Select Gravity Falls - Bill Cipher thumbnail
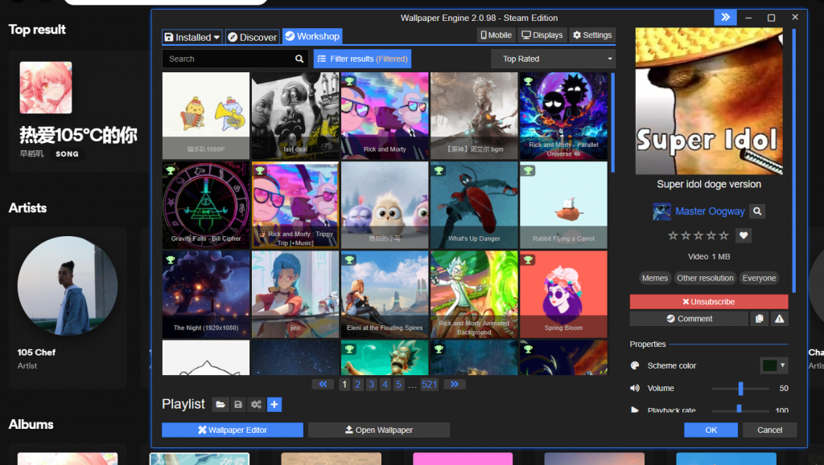The width and height of the screenshot is (824, 465). [206, 205]
